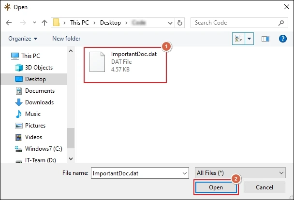Click the sidebar scrollbar thumb
The image size is (294, 200).
click(x=71, y=138)
